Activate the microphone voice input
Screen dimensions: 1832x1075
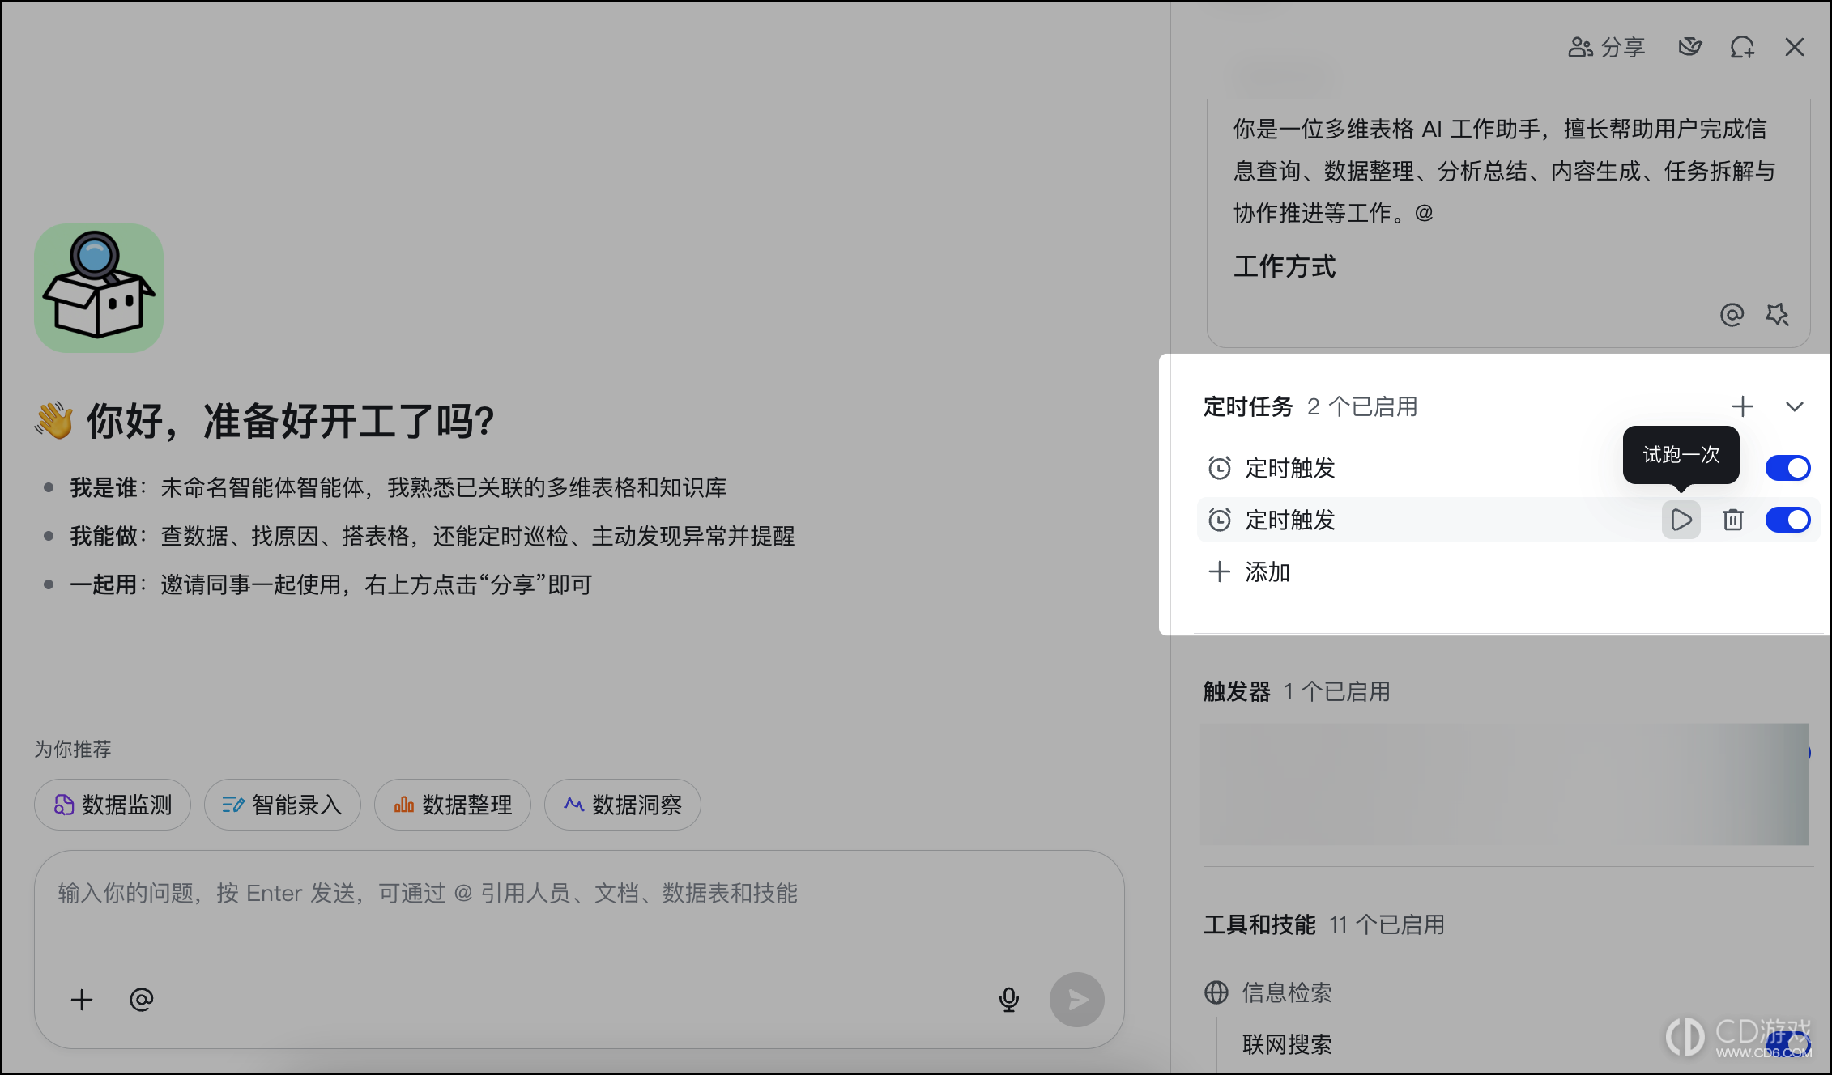[x=1008, y=1000]
